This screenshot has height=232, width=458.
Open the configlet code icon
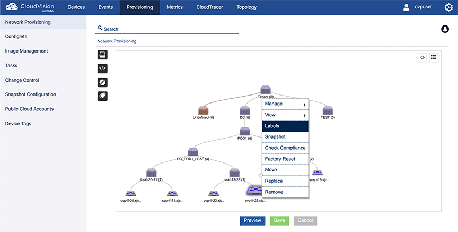click(102, 68)
